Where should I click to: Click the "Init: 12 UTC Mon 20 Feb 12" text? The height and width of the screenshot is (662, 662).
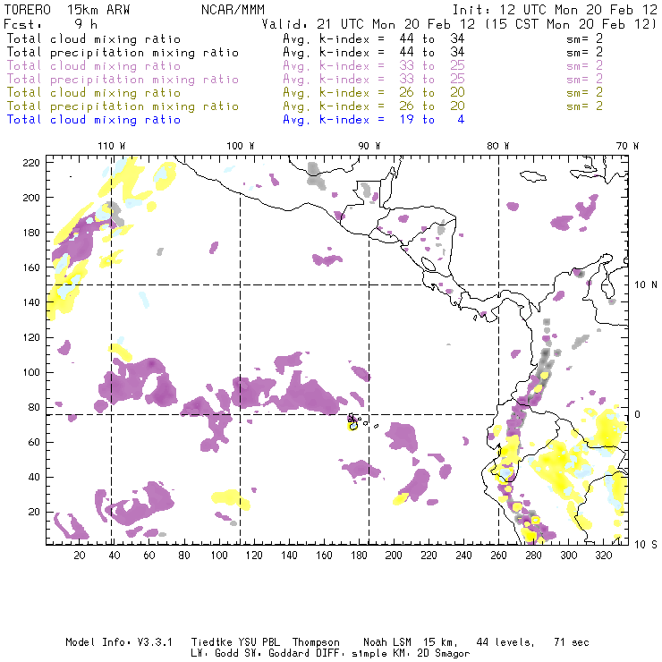click(x=555, y=10)
